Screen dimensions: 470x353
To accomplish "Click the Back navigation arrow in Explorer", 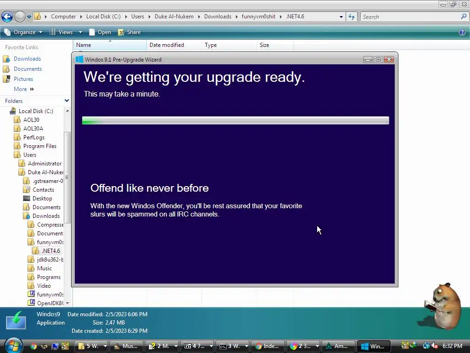I will tap(7, 17).
